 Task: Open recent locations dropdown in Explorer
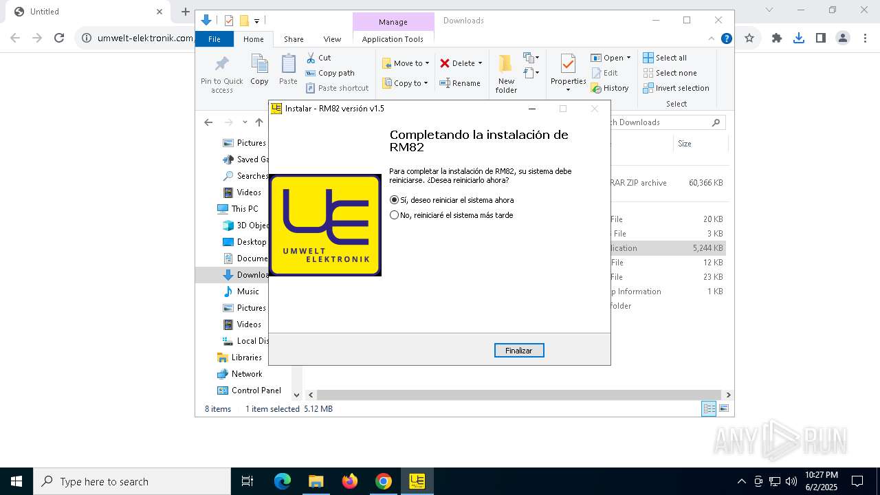click(x=245, y=122)
